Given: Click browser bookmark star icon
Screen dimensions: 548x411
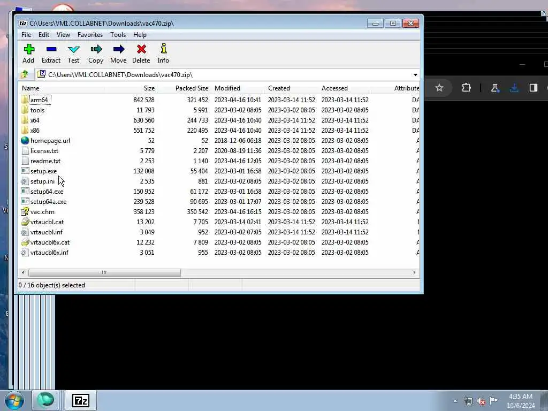Looking at the screenshot, I should click(439, 88).
